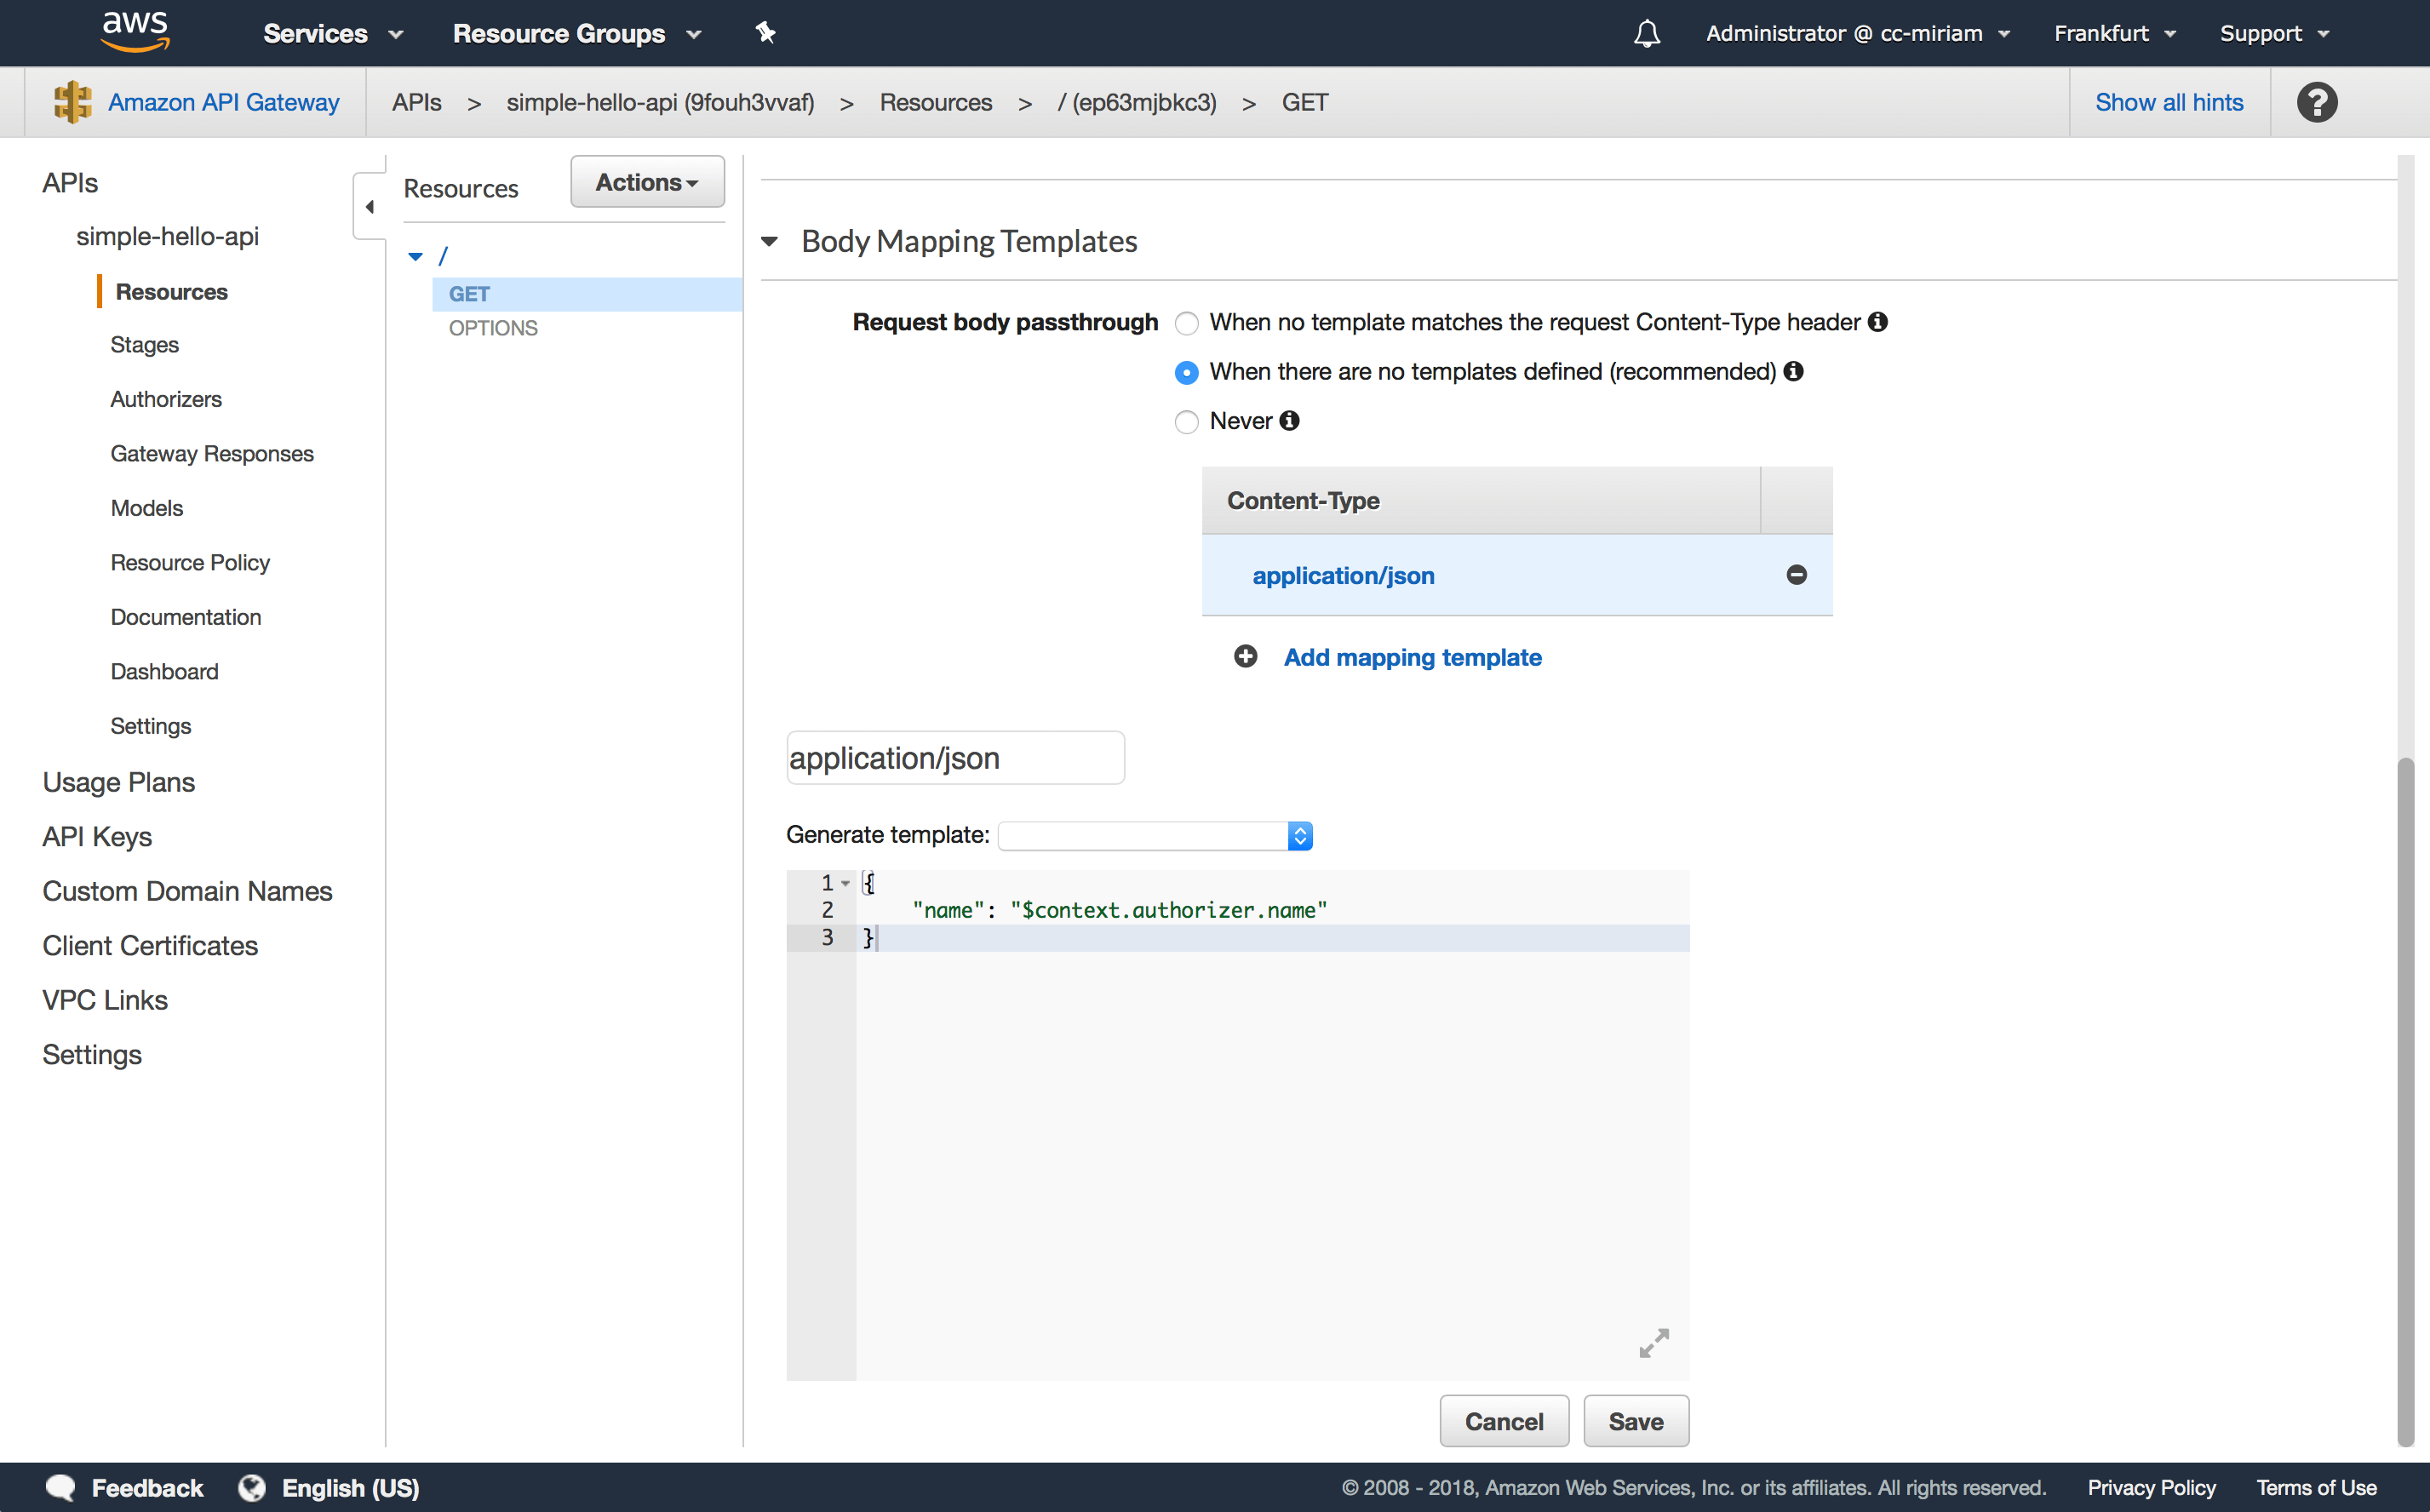
Task: Open the Services menu
Action: pos(332,34)
